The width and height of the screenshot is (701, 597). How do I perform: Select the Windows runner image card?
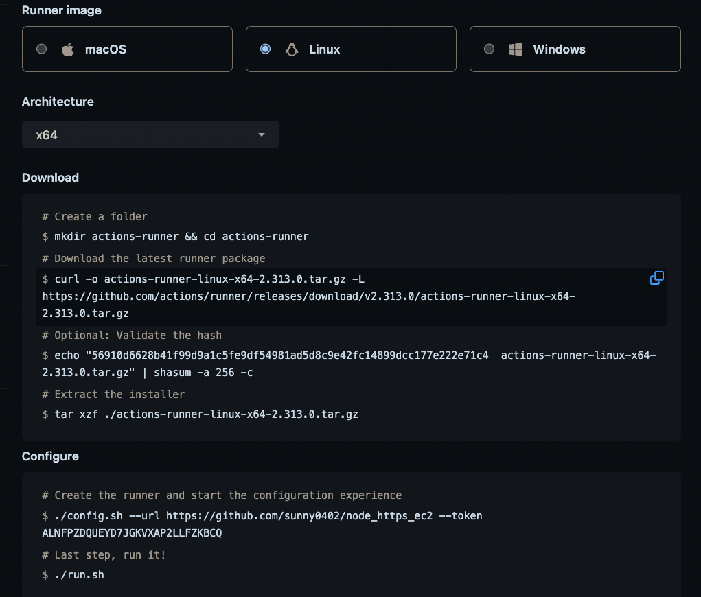click(x=575, y=49)
